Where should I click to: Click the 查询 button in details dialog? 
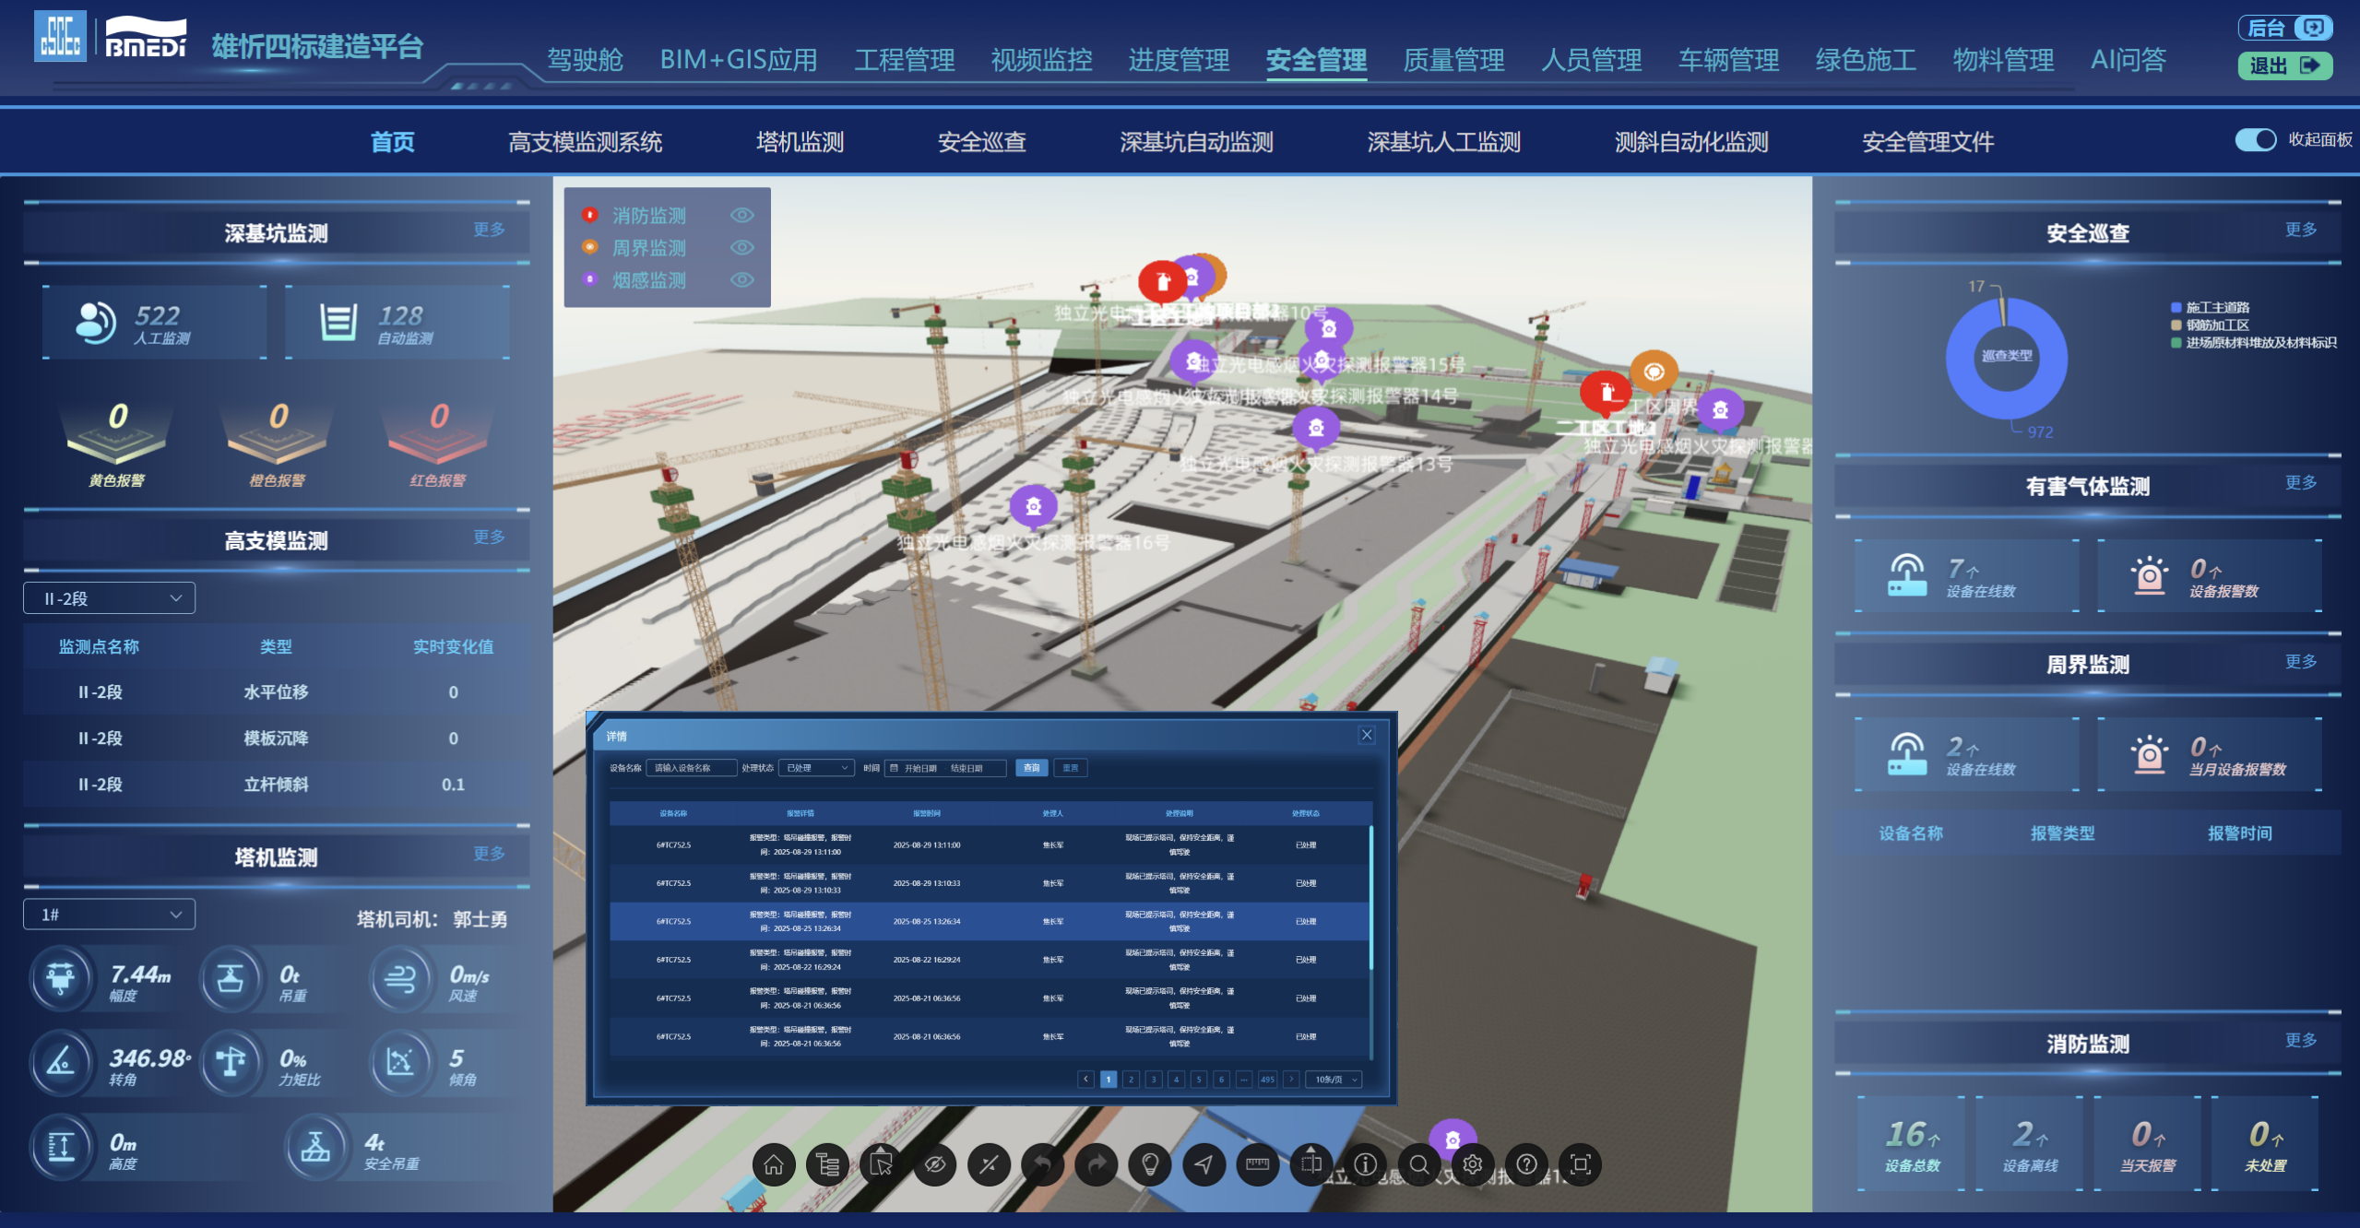pyautogui.click(x=1031, y=768)
